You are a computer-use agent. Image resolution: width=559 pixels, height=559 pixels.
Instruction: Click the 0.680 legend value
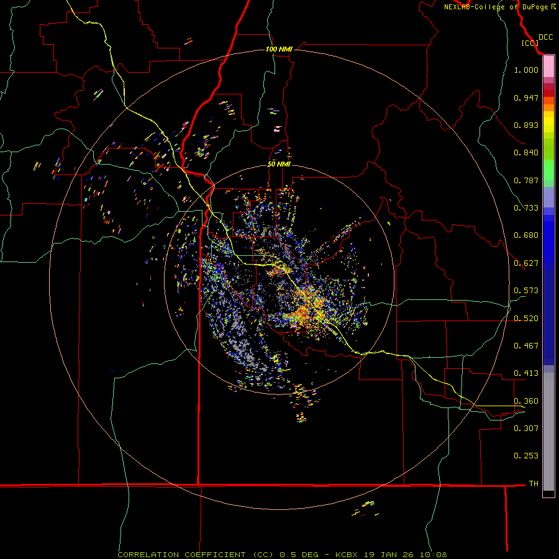point(526,235)
